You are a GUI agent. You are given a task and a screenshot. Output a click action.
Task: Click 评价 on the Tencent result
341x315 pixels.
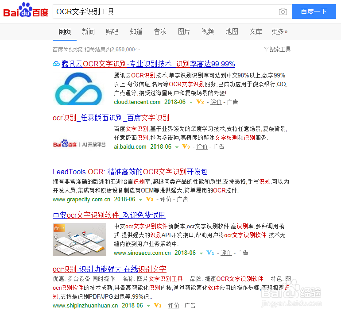216,102
